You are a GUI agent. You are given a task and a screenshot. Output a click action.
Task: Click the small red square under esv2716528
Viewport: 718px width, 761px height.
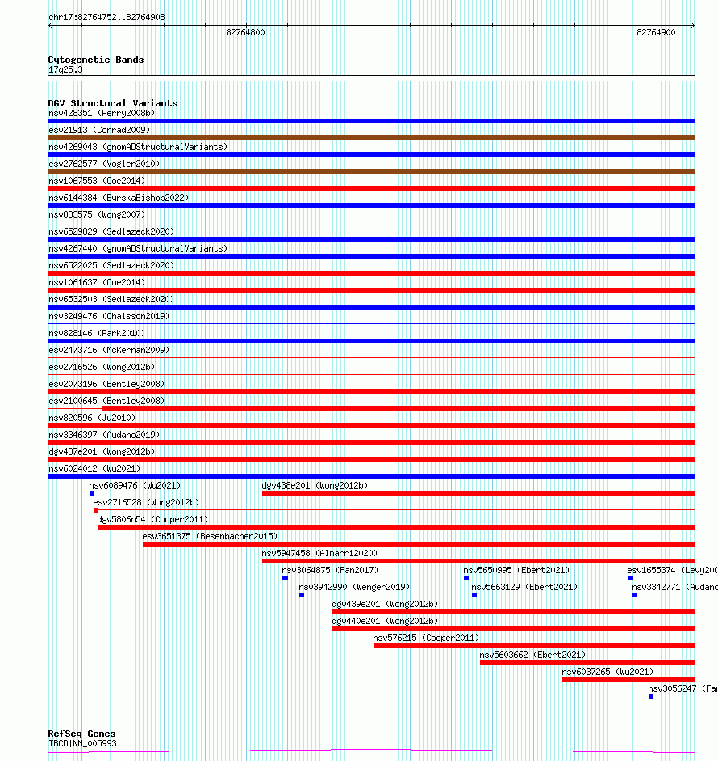point(96,510)
